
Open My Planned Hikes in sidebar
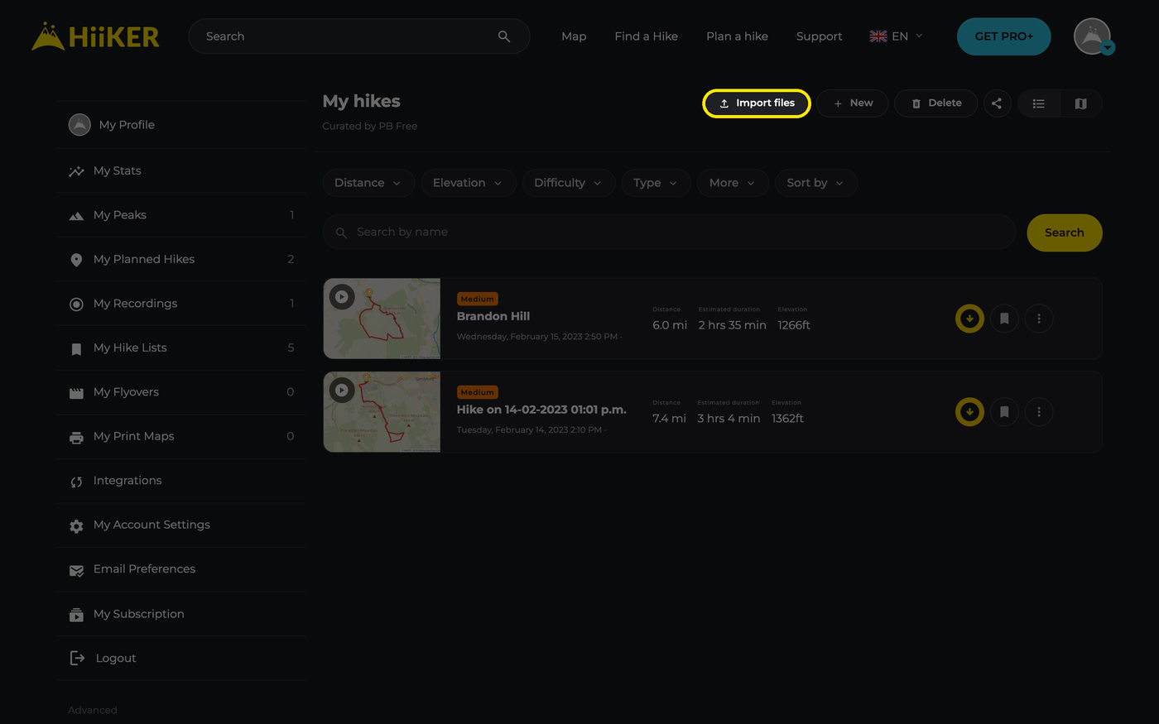(x=181, y=259)
